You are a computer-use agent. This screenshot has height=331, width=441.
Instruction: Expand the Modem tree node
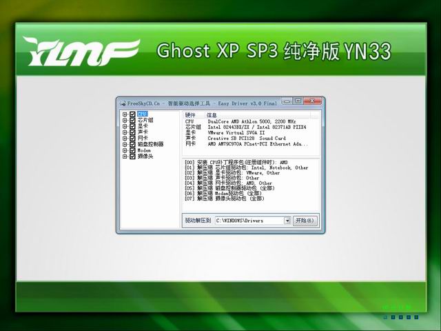(125, 150)
